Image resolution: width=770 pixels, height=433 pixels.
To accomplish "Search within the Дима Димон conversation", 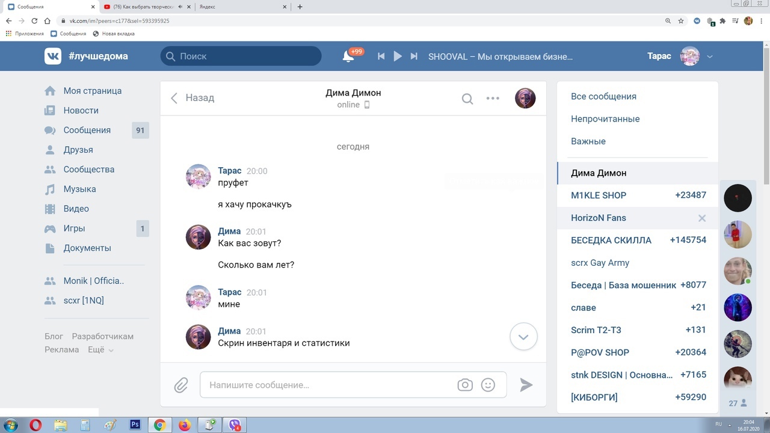I will (467, 99).
